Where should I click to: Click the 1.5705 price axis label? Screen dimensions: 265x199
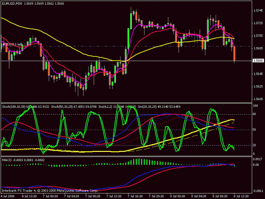click(258, 36)
